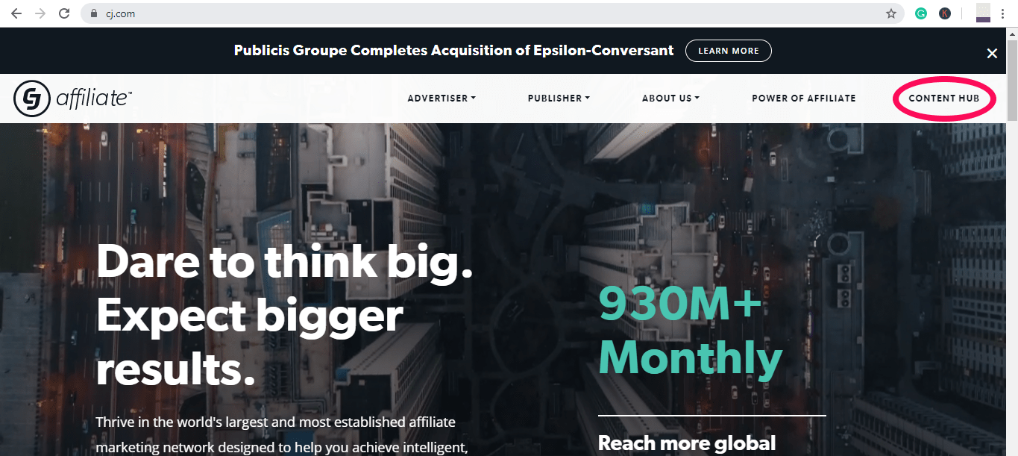Image resolution: width=1018 pixels, height=456 pixels.
Task: Click the browser forward arrow
Action: [x=40, y=13]
